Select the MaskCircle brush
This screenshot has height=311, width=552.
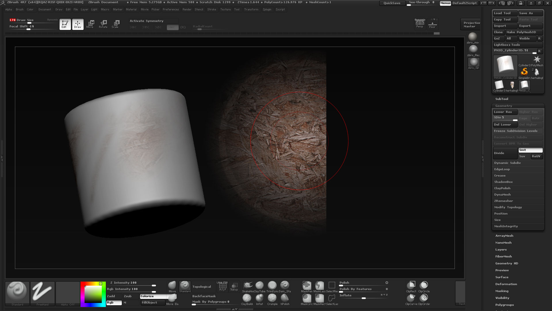[x=307, y=299]
